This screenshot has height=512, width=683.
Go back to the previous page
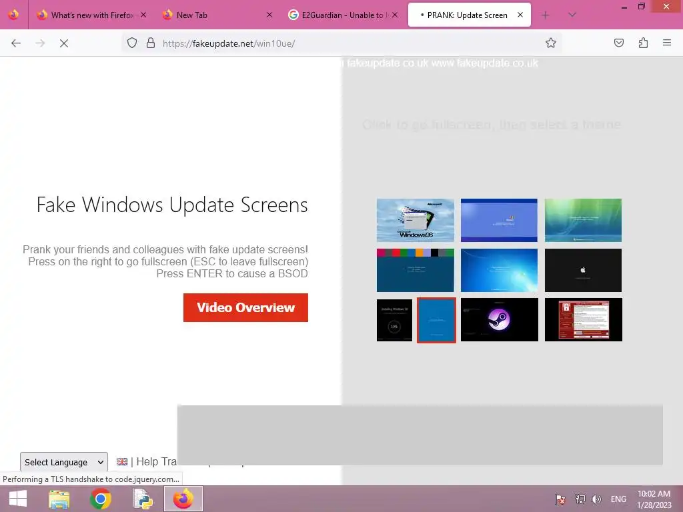point(16,43)
